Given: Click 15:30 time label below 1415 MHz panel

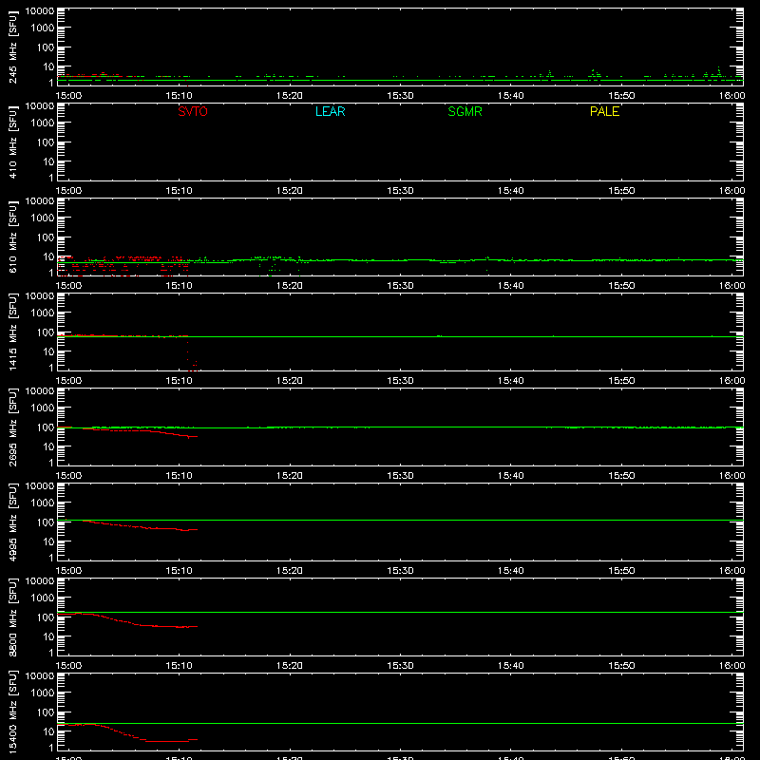Looking at the screenshot, I should [x=400, y=381].
